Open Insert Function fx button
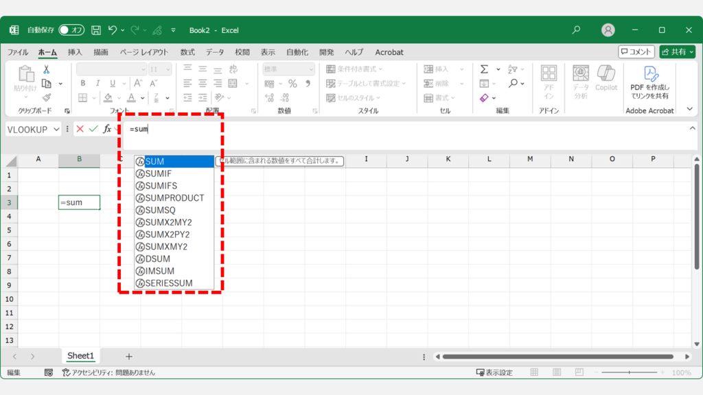Screen dimensions: 703x395 pos(107,129)
